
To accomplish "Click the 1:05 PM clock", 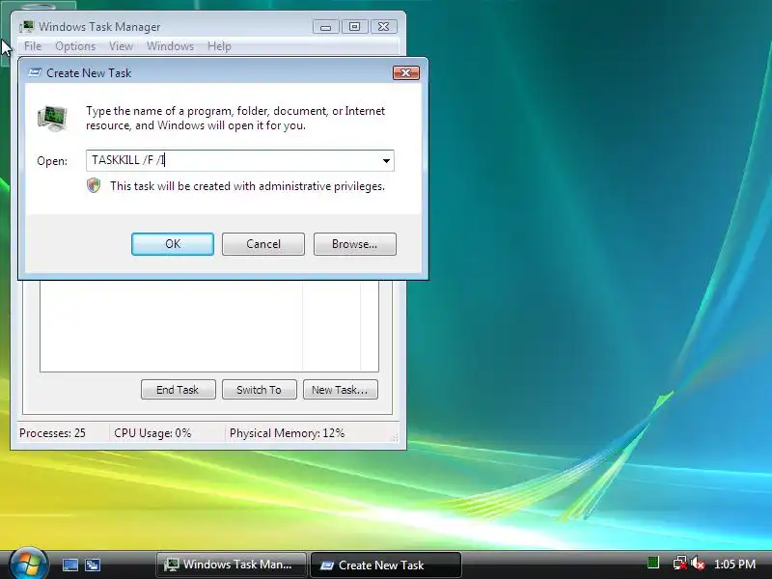I will click(734, 565).
